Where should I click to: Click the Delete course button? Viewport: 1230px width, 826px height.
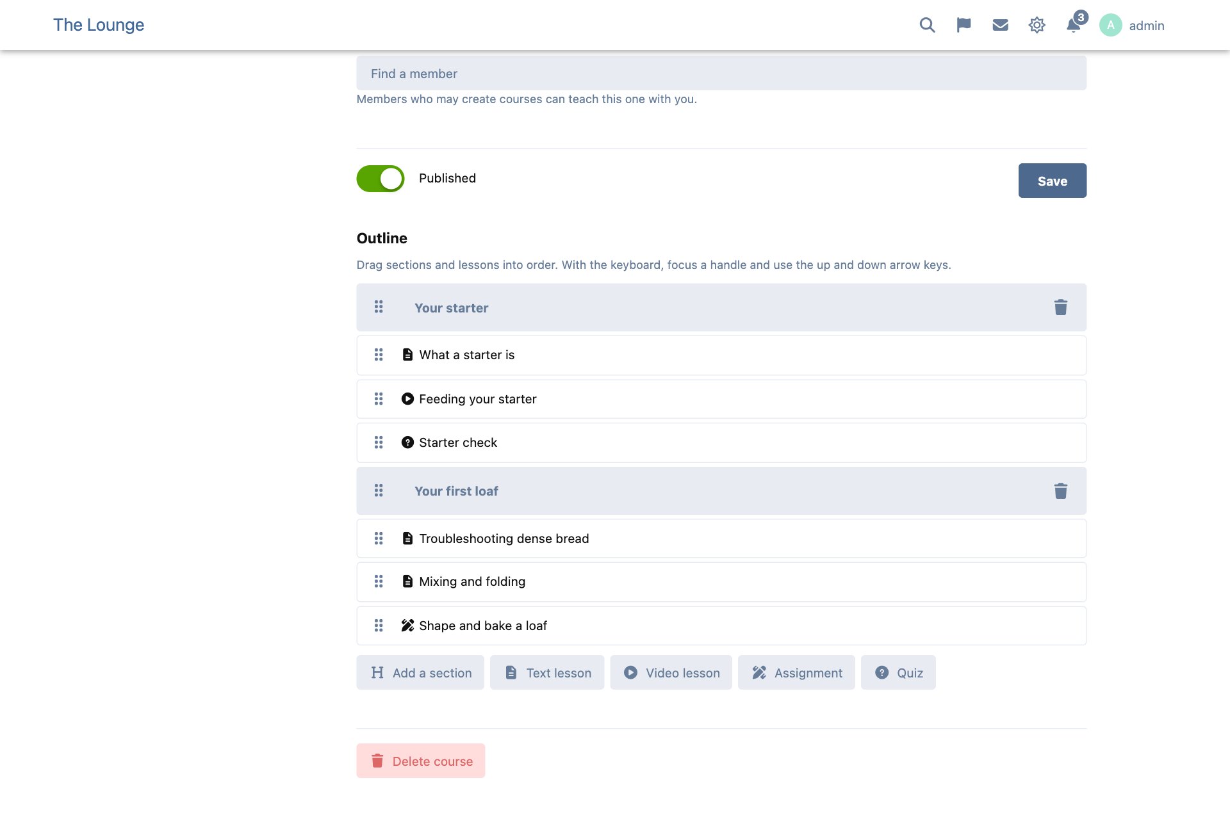tap(421, 761)
